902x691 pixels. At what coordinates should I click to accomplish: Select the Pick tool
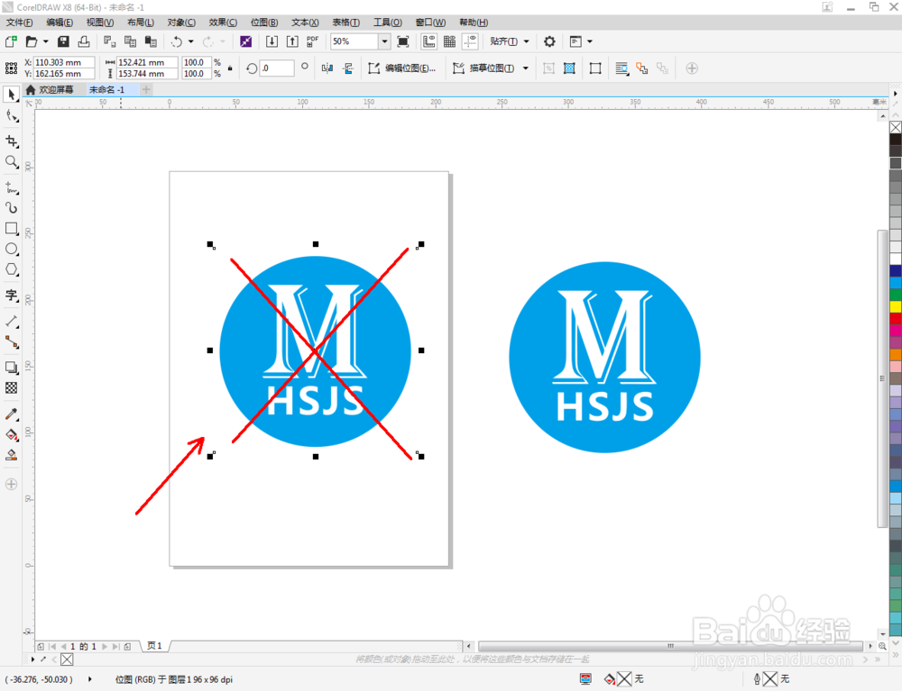12,95
